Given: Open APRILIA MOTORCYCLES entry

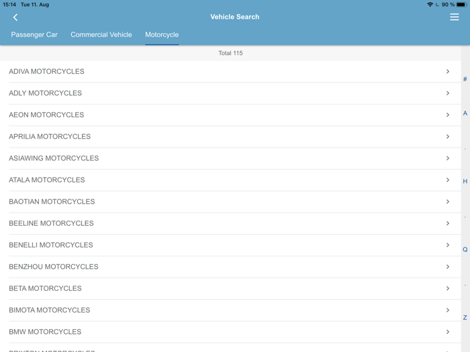Looking at the screenshot, I should pos(230,137).
